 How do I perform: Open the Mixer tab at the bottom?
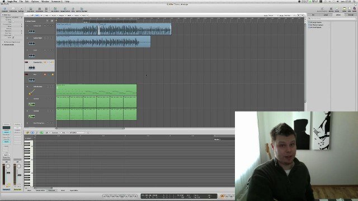click(x=29, y=190)
